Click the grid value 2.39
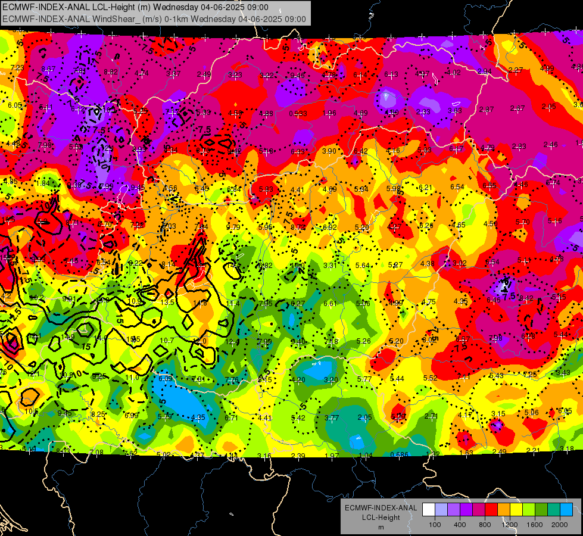This screenshot has height=536, width=583. (x=298, y=456)
